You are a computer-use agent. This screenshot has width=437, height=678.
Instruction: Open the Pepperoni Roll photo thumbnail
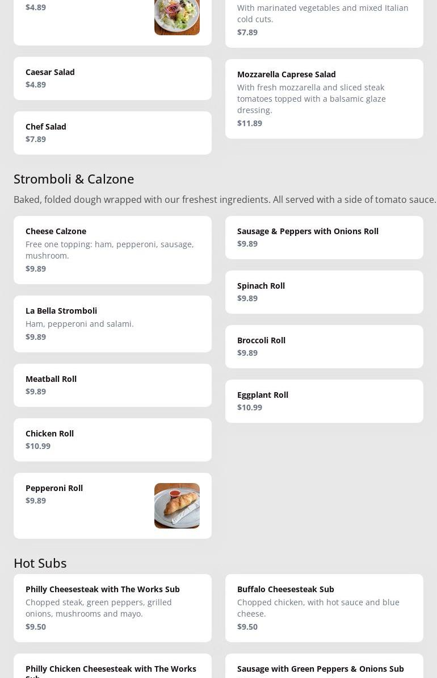tap(177, 505)
